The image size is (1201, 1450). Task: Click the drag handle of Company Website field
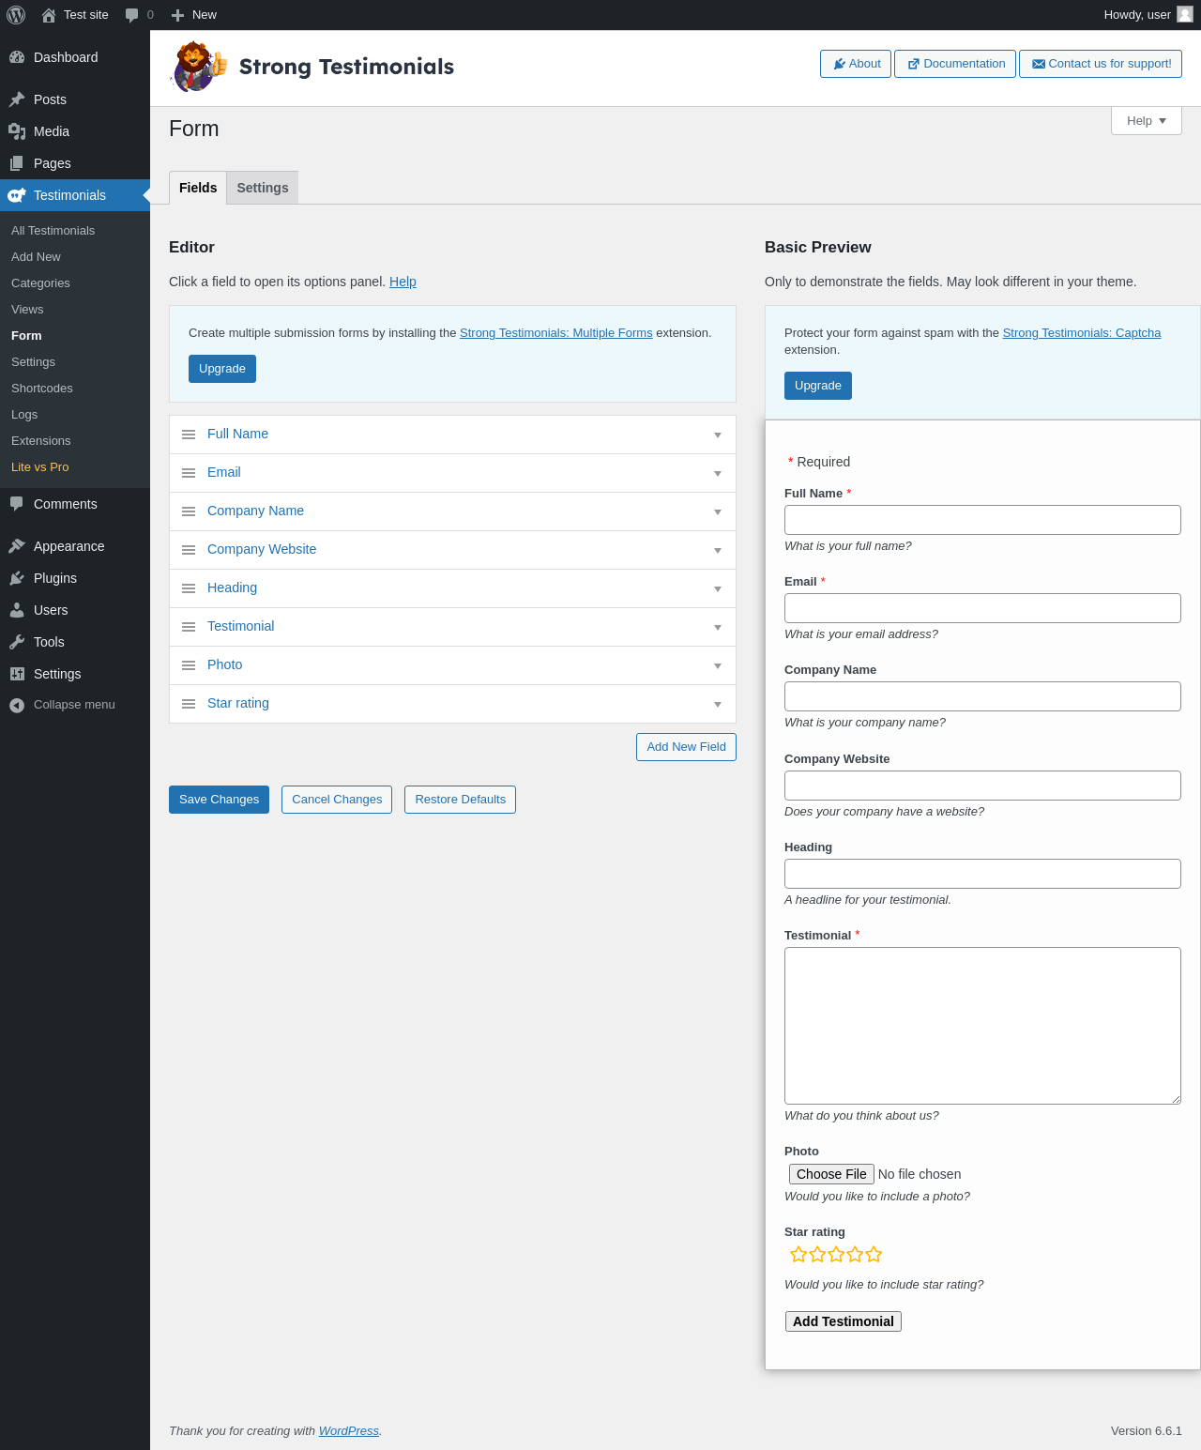[x=189, y=550]
